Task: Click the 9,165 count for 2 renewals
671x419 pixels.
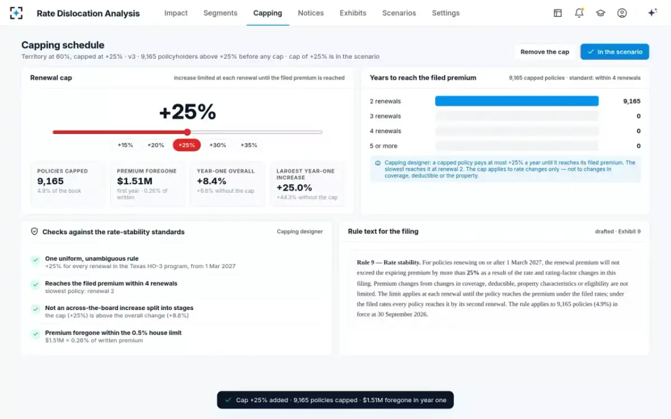Action: (x=632, y=102)
